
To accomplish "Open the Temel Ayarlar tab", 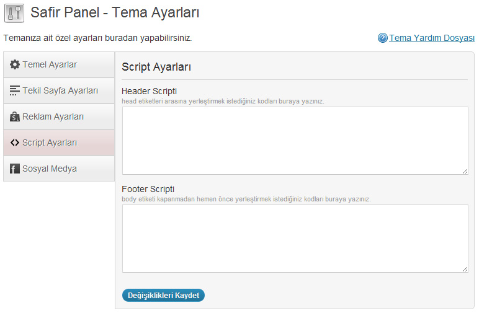I will coord(59,64).
